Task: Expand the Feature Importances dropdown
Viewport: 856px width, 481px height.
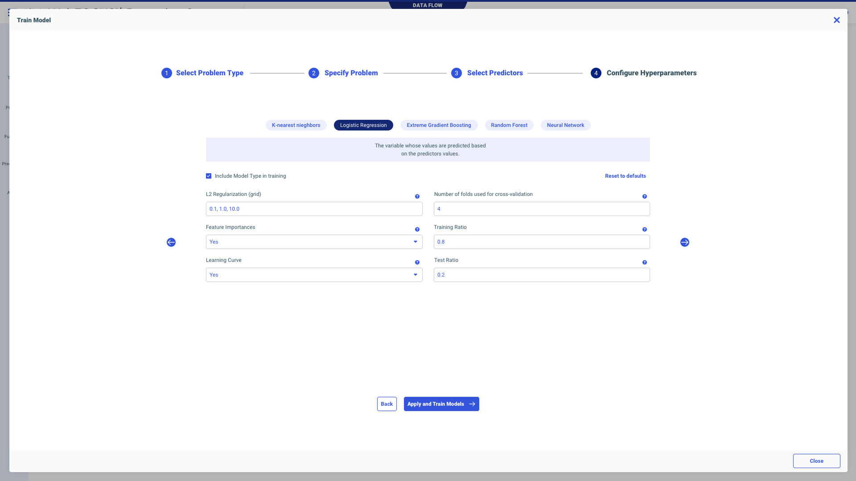Action: (314, 242)
